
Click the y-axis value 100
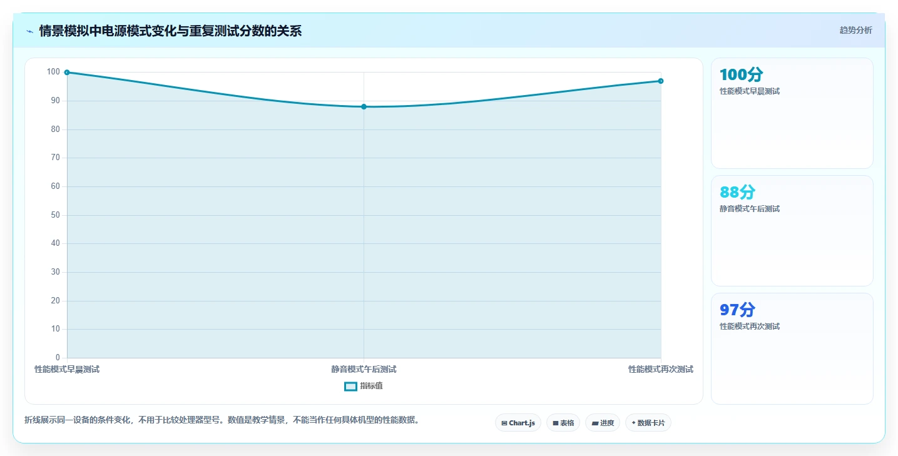53,72
